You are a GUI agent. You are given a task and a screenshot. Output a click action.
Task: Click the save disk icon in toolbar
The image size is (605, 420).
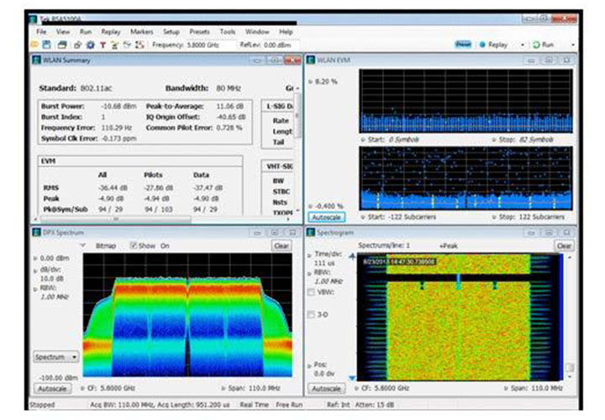tap(47, 44)
